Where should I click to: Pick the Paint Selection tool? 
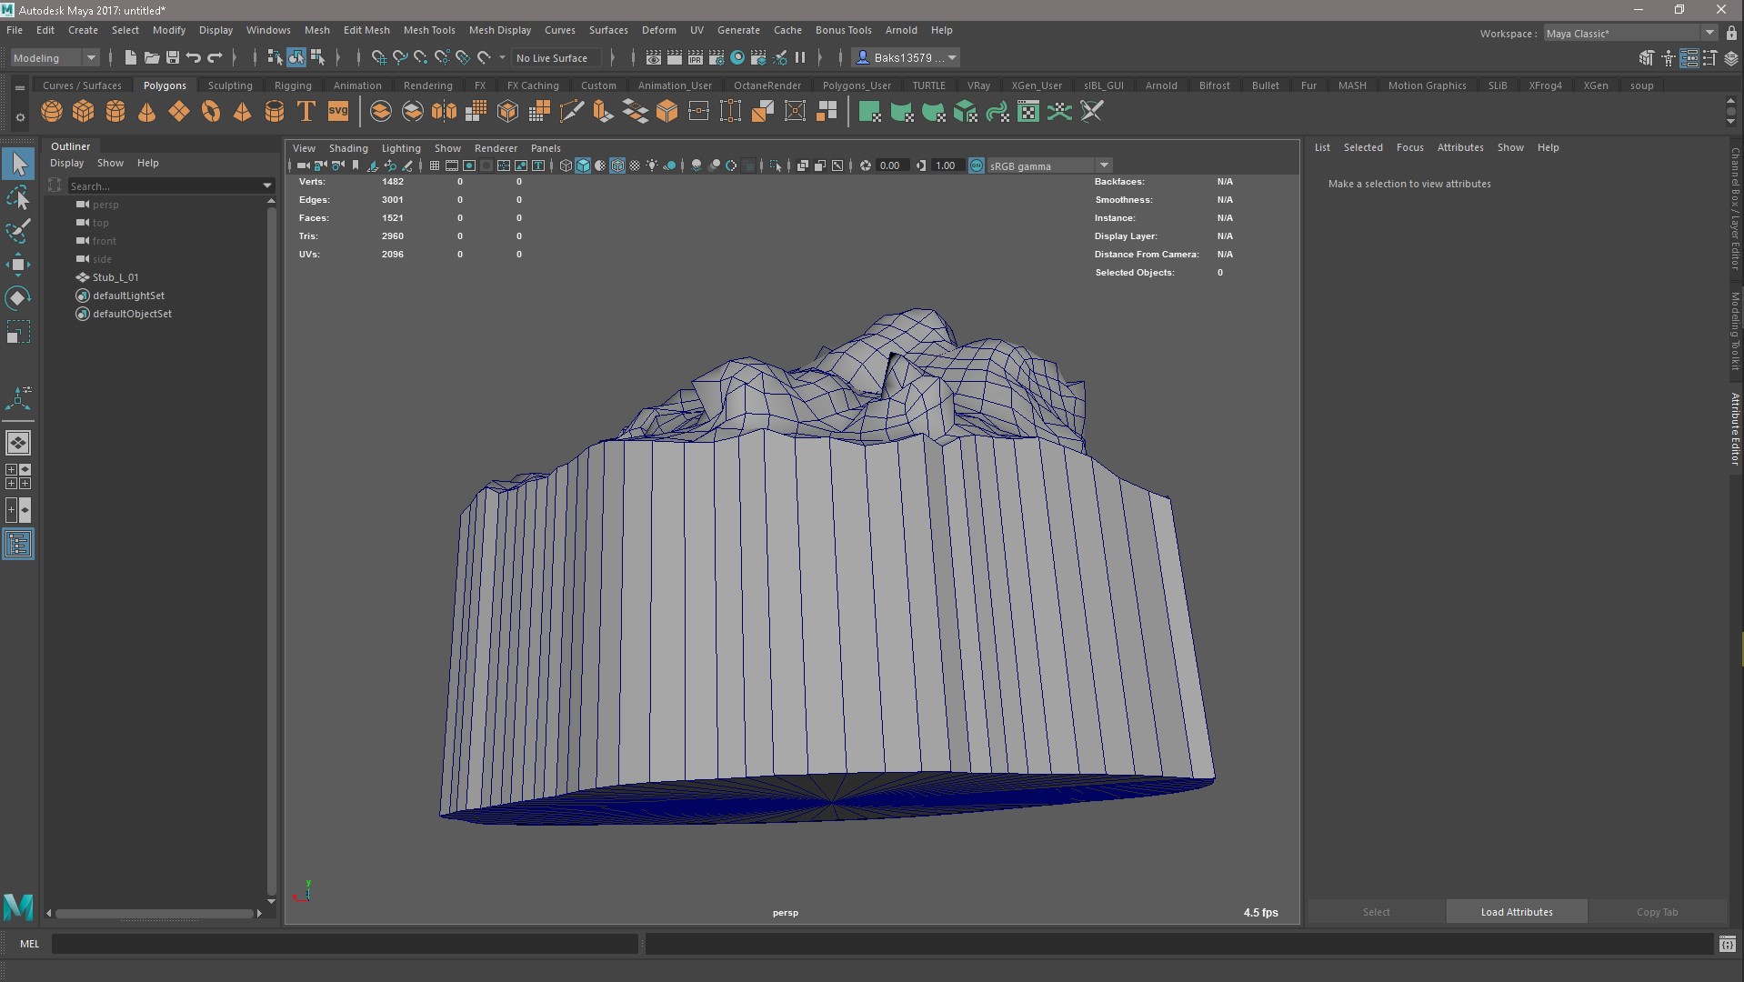(18, 231)
